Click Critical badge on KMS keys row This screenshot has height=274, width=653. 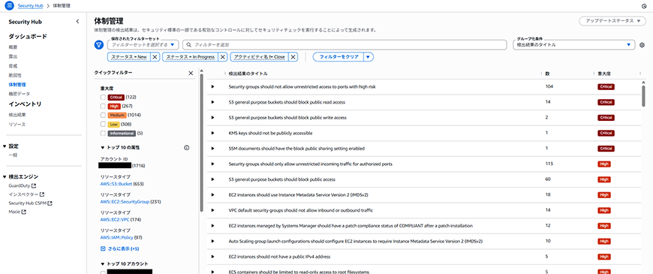(x=606, y=134)
